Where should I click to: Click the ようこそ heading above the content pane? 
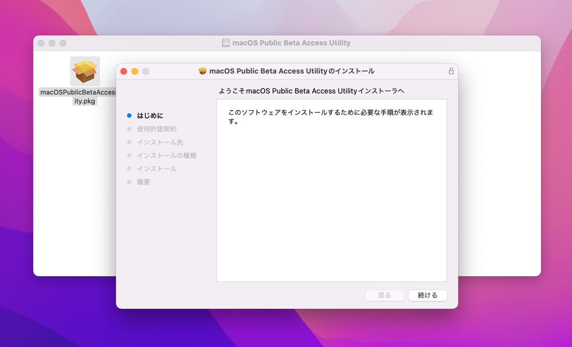pyautogui.click(x=311, y=91)
